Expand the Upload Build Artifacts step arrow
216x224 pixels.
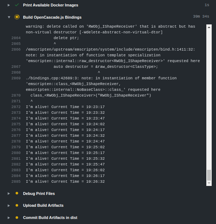tap(9, 206)
